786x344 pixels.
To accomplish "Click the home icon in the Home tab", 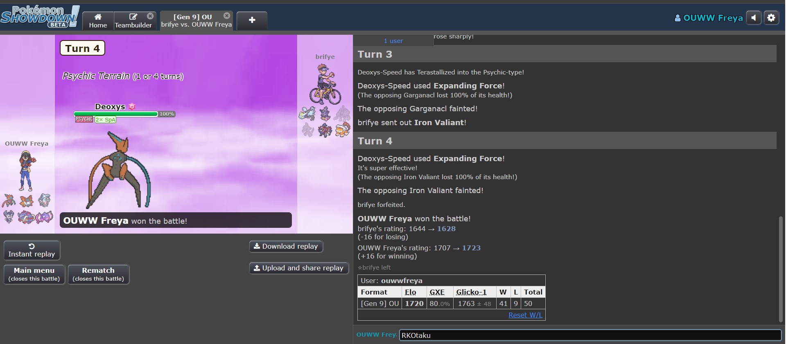I will (98, 17).
